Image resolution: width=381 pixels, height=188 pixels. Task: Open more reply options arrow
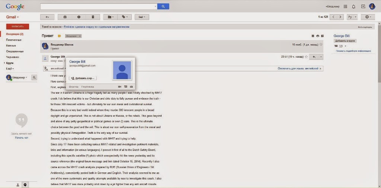click(x=321, y=57)
